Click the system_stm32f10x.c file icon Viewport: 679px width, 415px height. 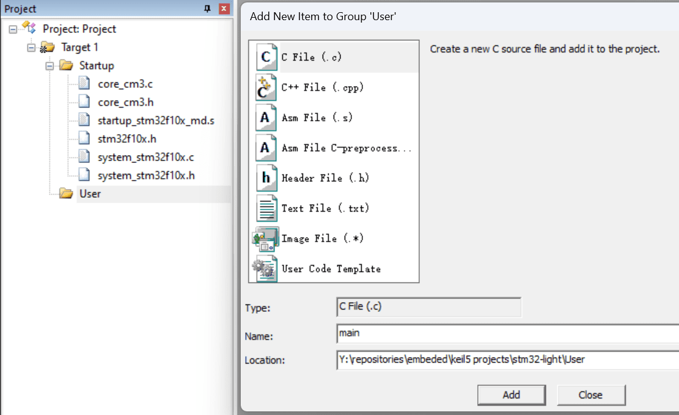coord(84,156)
